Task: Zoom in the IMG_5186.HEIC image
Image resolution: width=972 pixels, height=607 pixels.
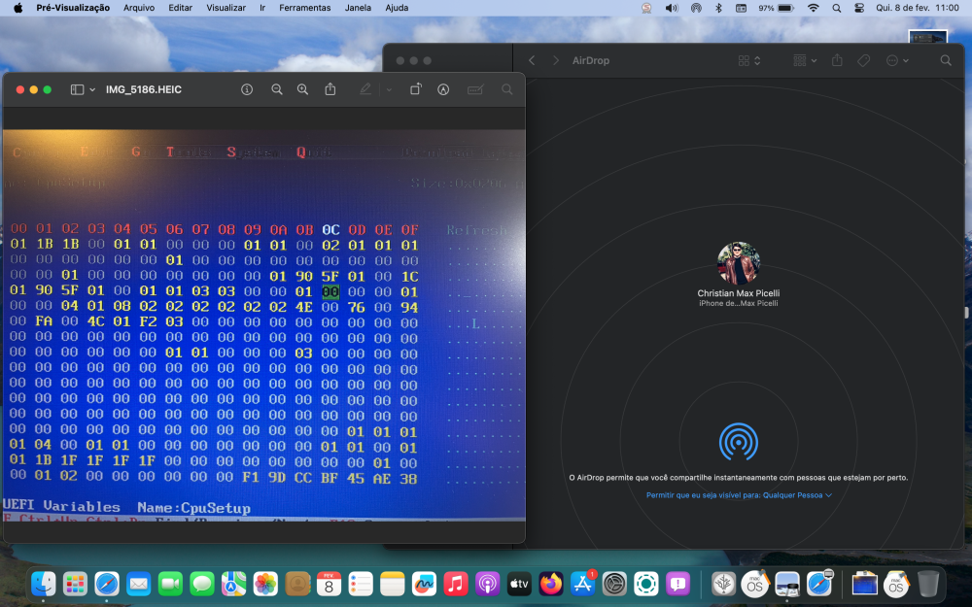Action: tap(302, 89)
